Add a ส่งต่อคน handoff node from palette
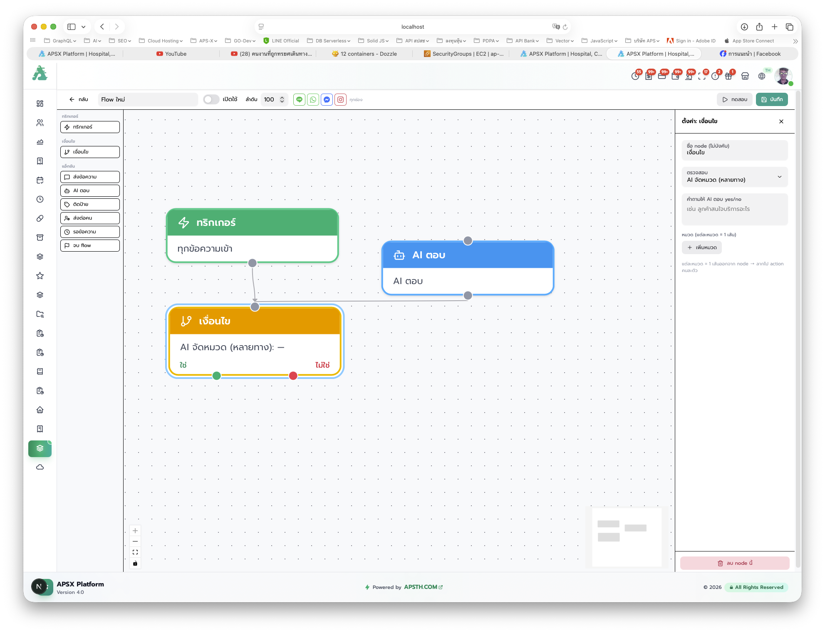This screenshot has width=825, height=633. [x=90, y=218]
